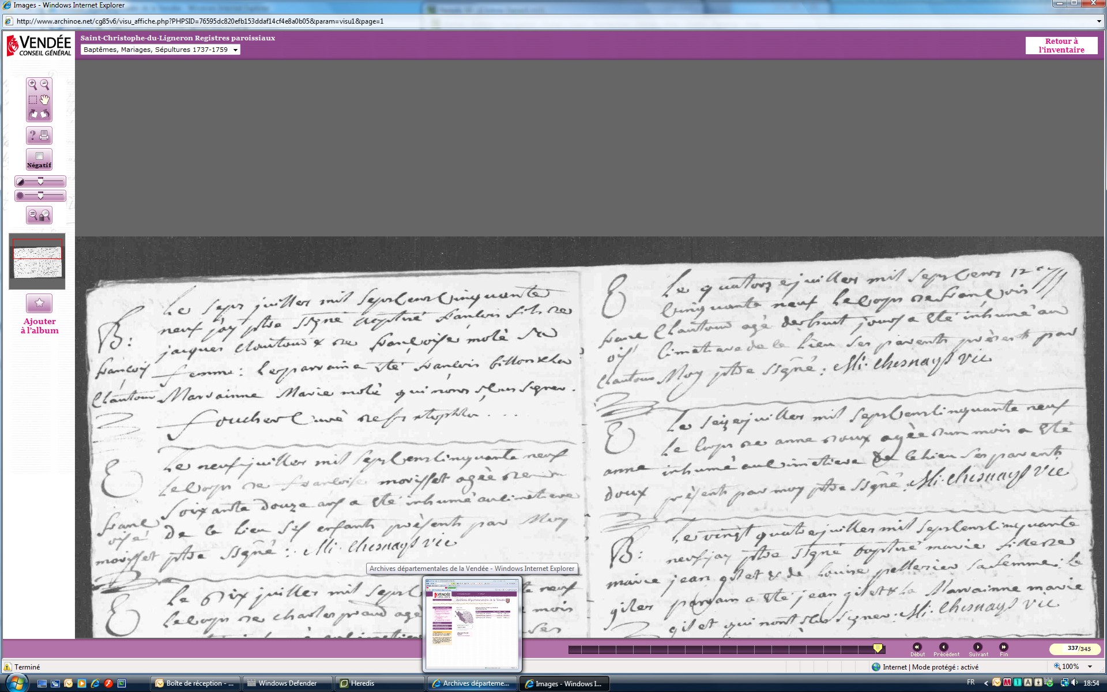Screen dimensions: 1107x692
Task: Go to next page with Suivant
Action: coord(977,648)
